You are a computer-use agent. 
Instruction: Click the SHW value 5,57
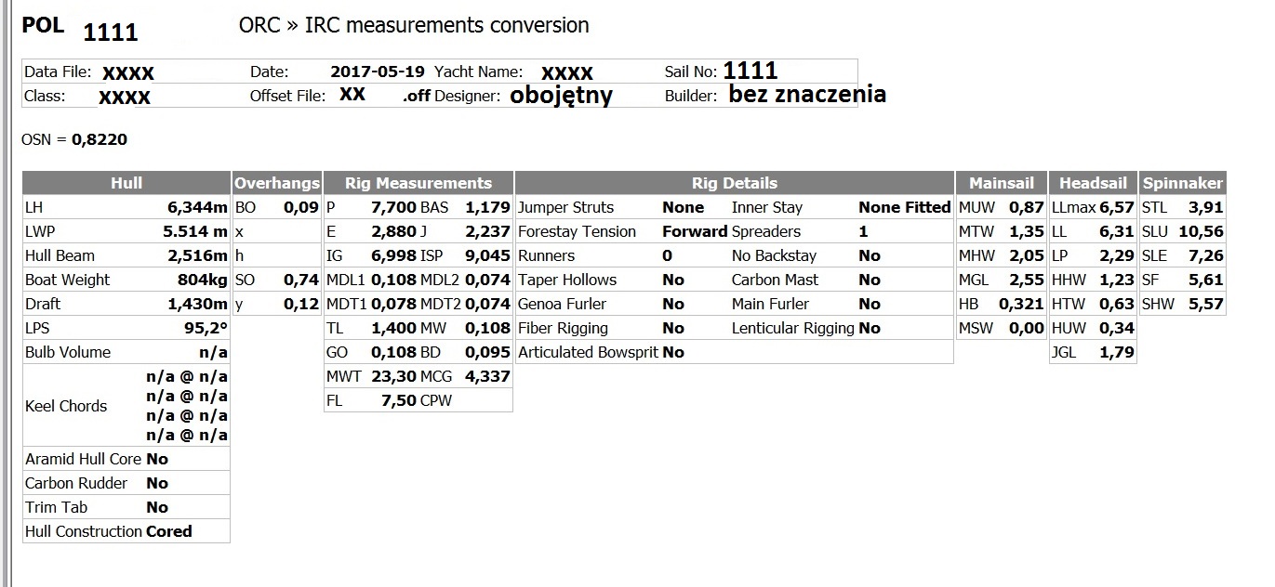tap(1206, 304)
